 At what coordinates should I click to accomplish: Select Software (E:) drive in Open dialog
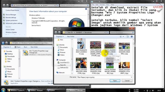pos(63,67)
